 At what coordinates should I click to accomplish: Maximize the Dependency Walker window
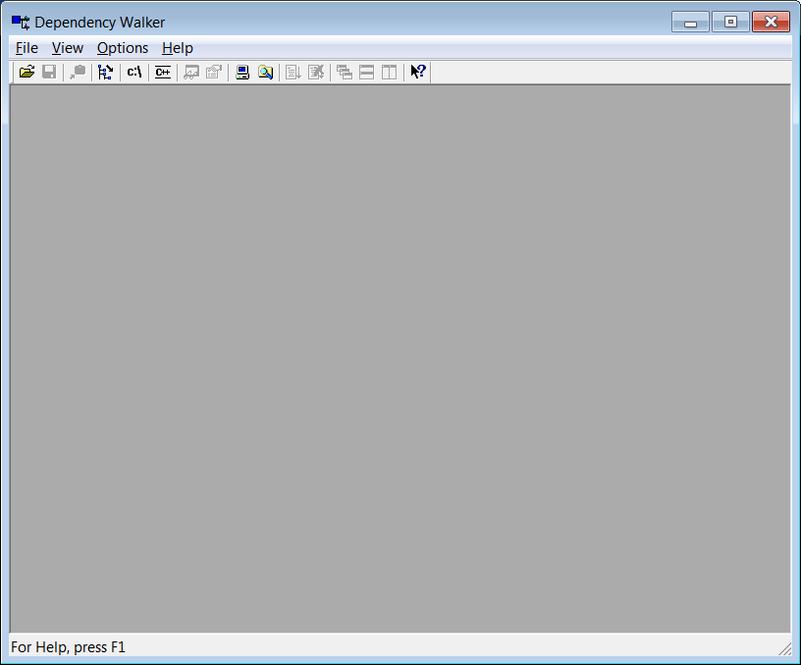click(x=730, y=22)
